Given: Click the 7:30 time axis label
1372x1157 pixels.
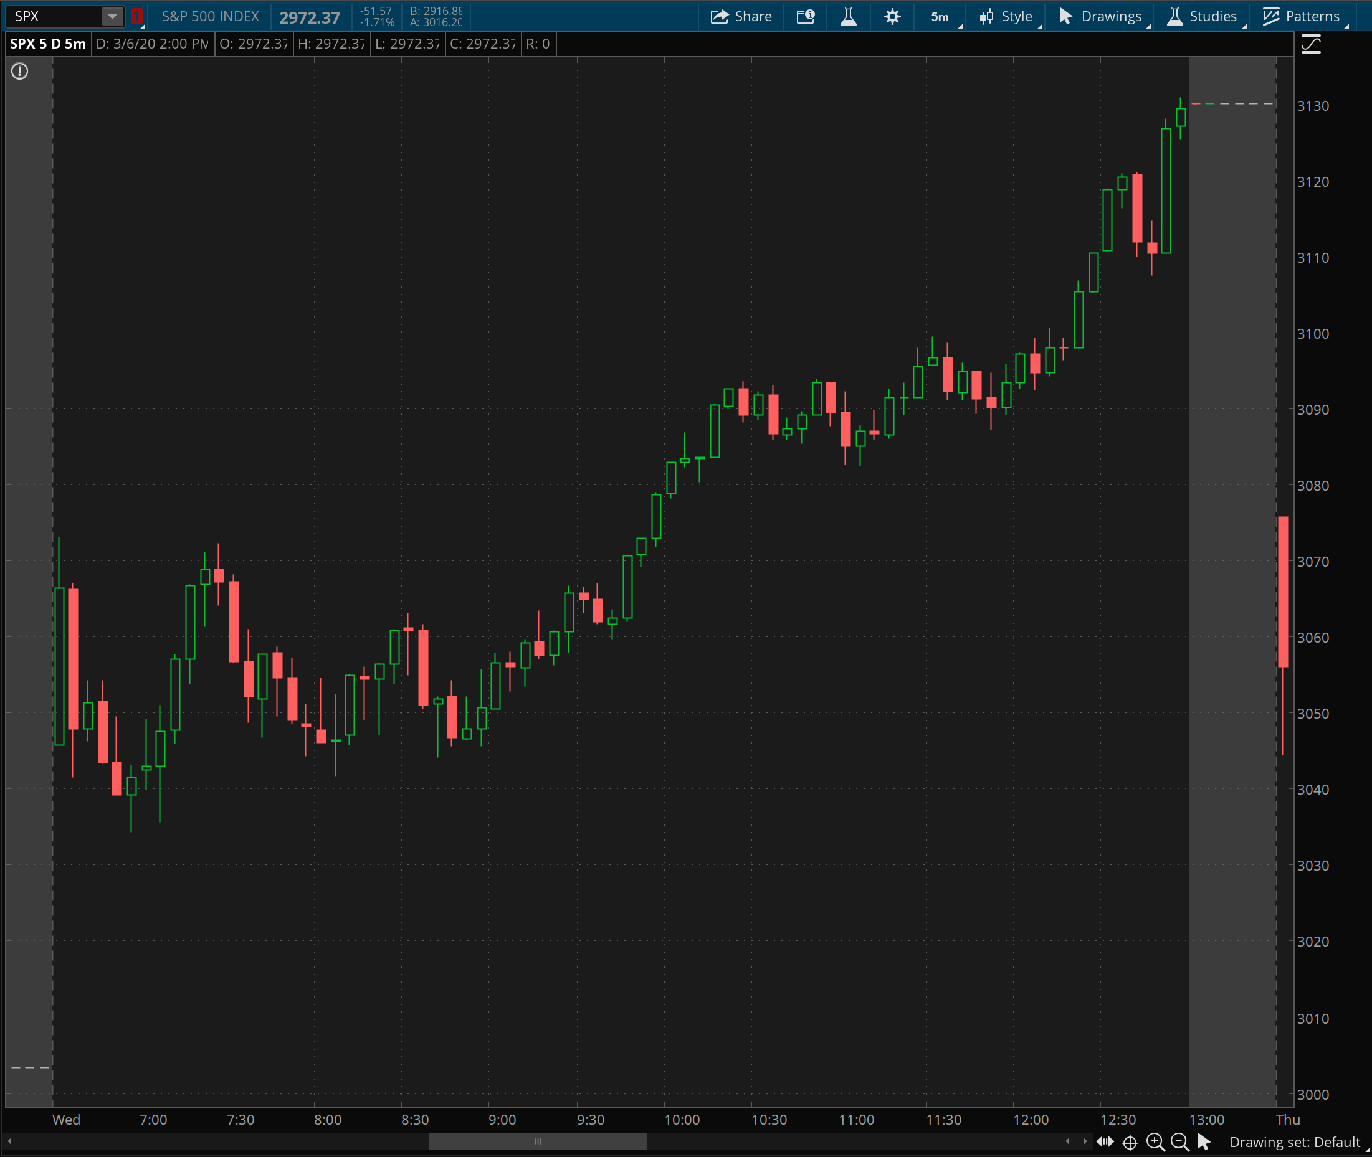Looking at the screenshot, I should coord(240,1120).
